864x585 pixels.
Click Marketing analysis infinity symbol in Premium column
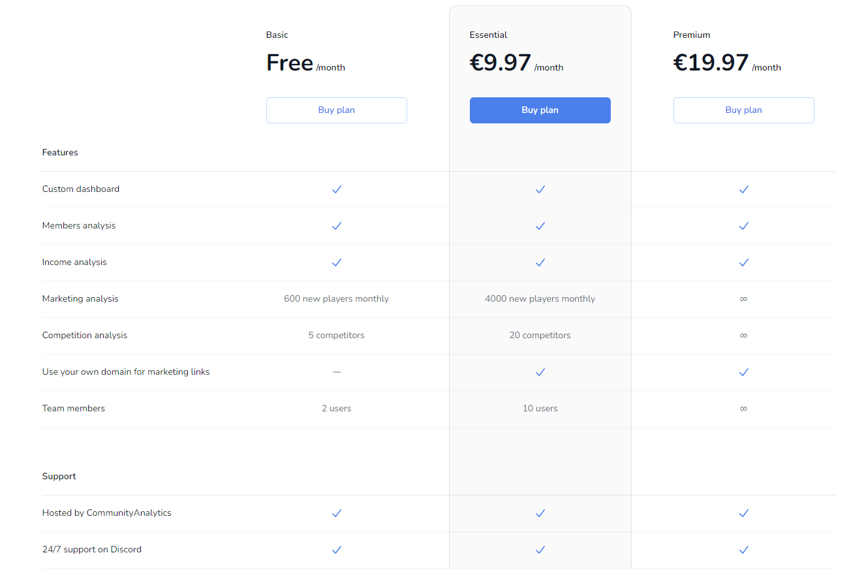click(x=744, y=299)
